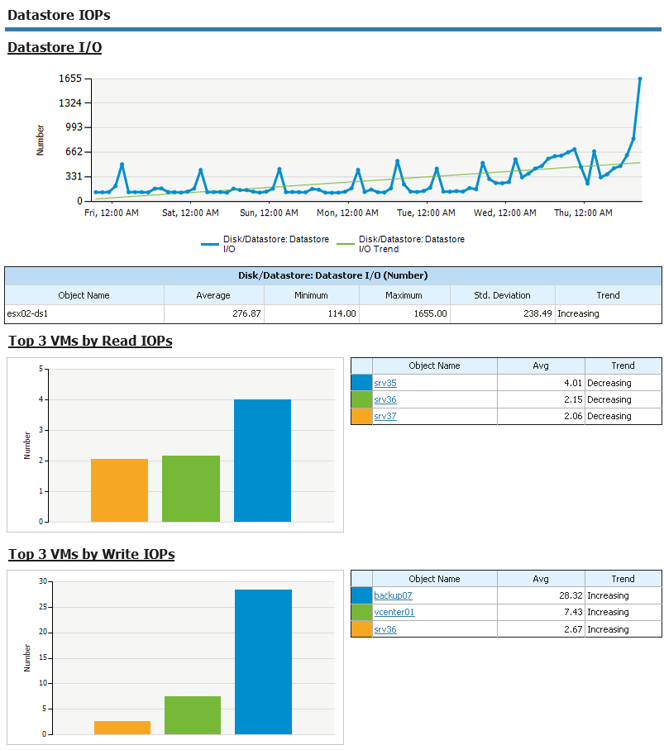Viewport: 664px width, 750px height.
Task: Click the Average column header
Action: 213,295
